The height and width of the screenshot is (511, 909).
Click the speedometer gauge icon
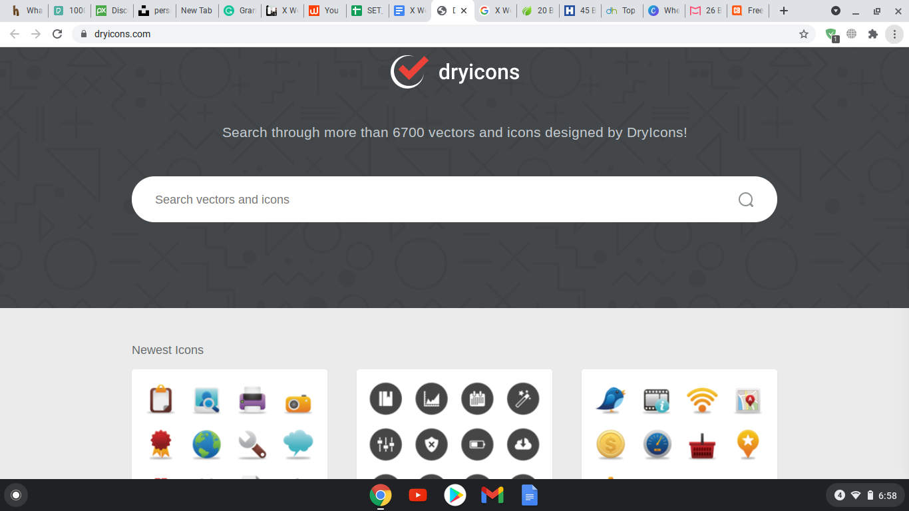point(657,444)
